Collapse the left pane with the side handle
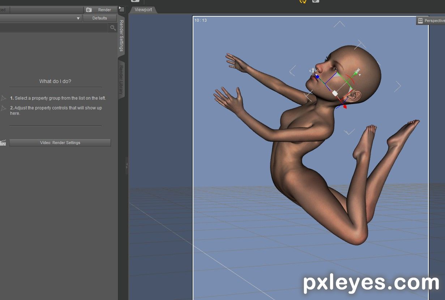 [x=127, y=166]
